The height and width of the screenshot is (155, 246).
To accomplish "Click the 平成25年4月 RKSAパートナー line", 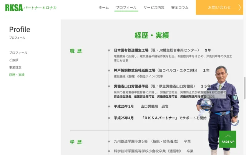I will click(160, 118).
